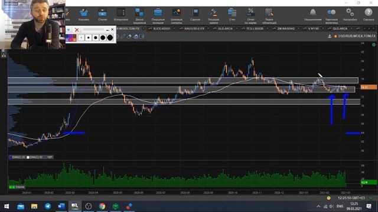Screen dimensions: 378x212
Task: Click the download icon beside USDRUB.MOEX.TOM.FX label
Action: pos(330,37)
